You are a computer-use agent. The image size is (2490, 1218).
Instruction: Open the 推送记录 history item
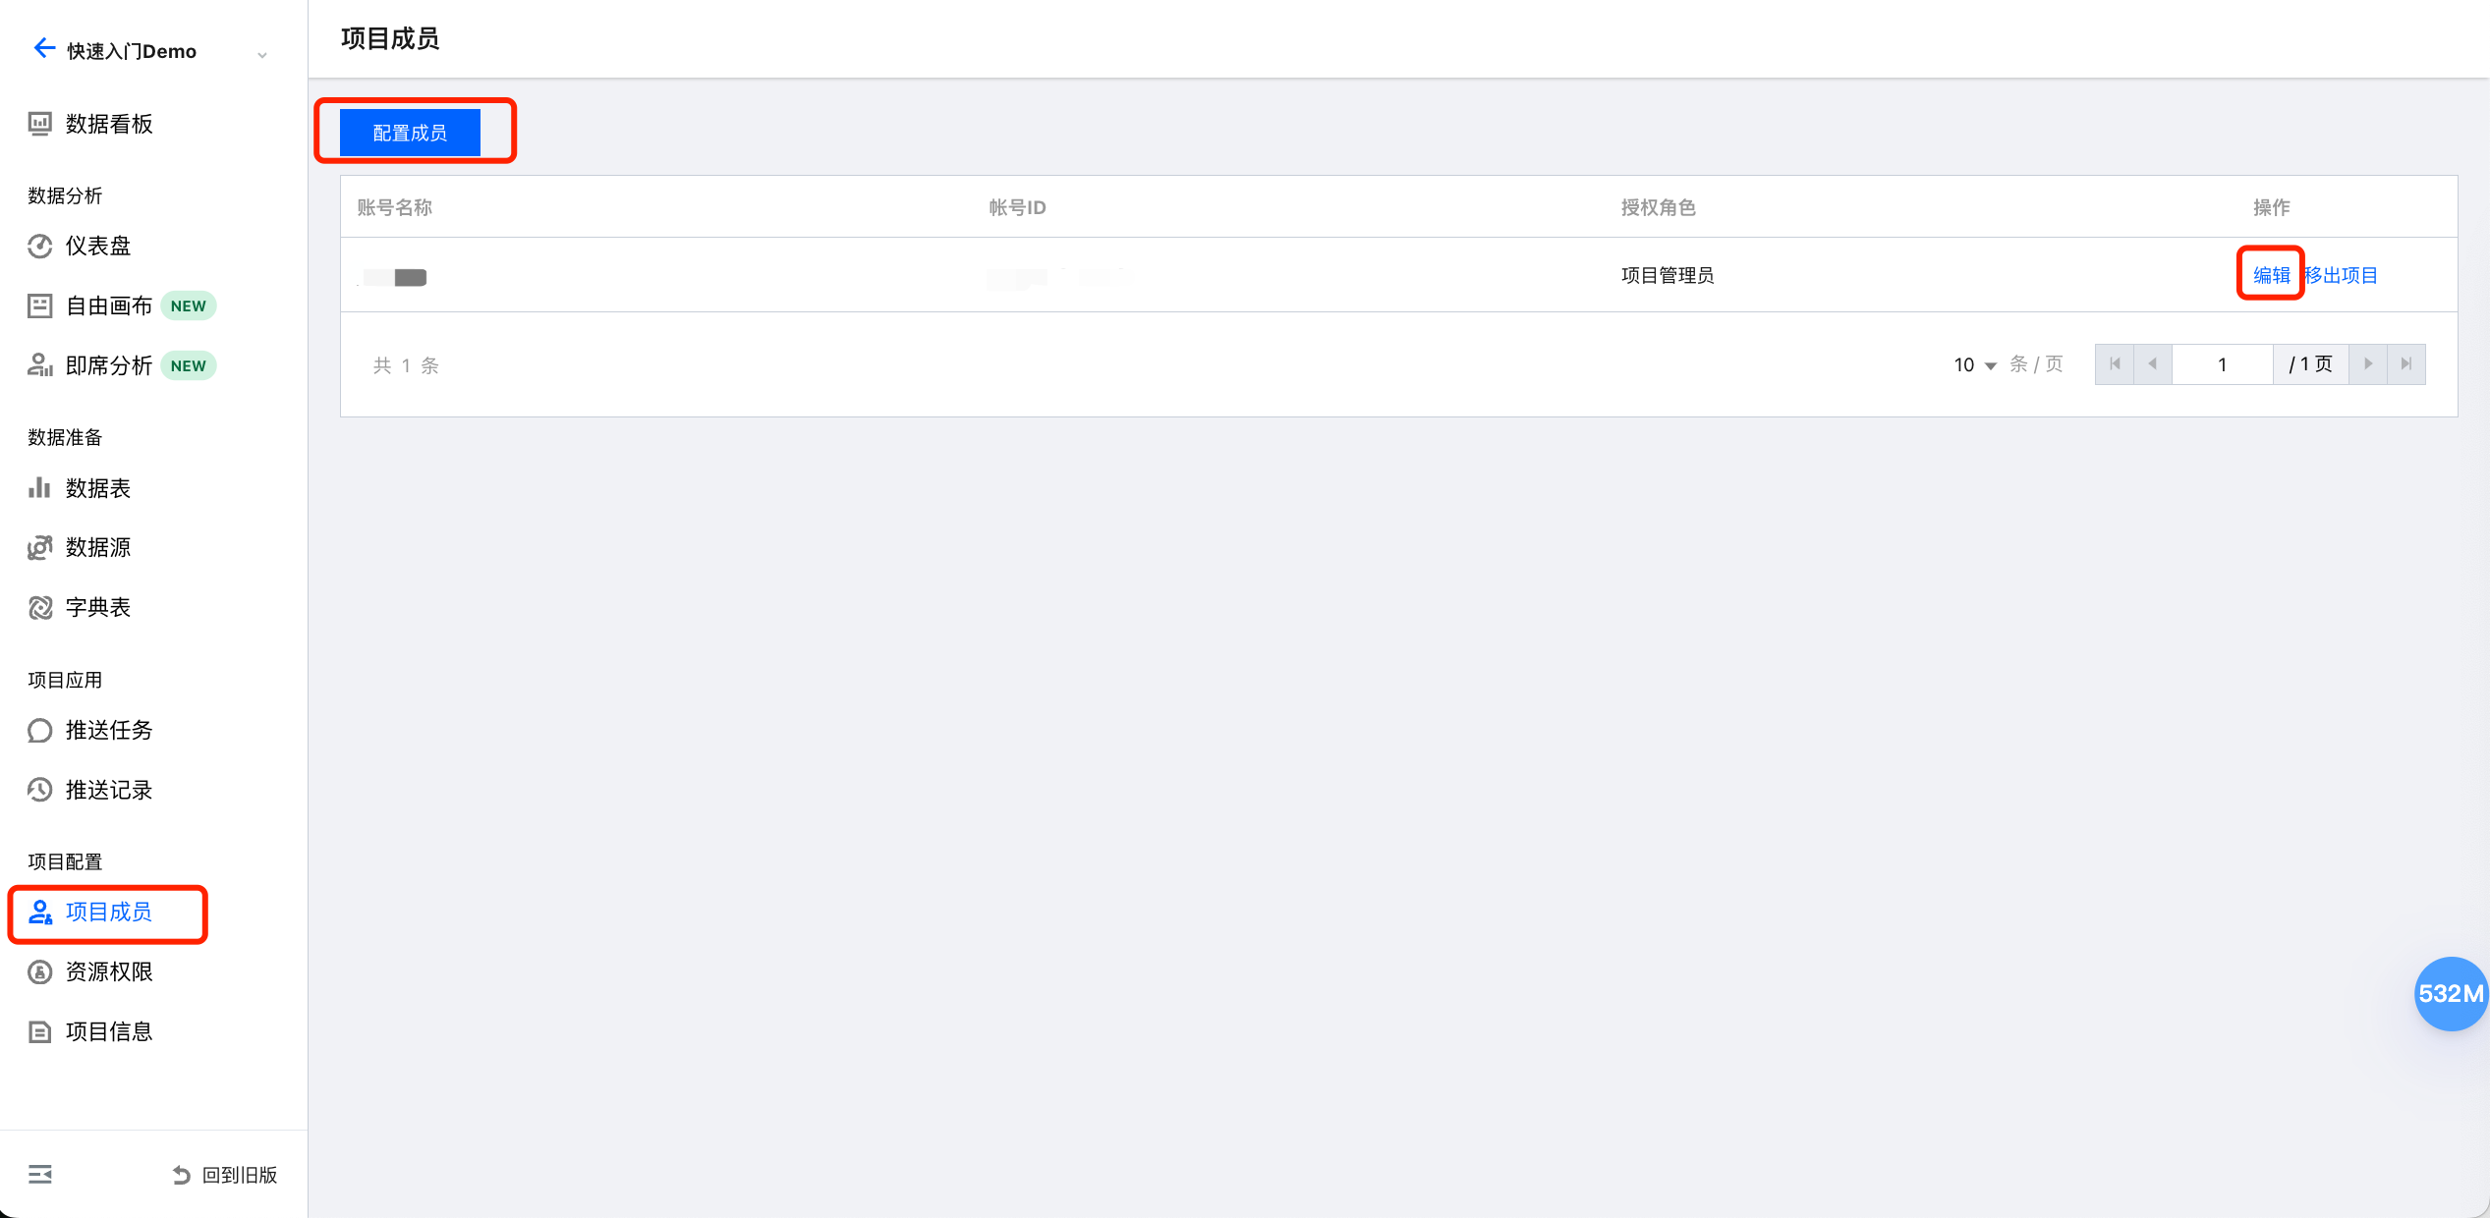coord(108,790)
